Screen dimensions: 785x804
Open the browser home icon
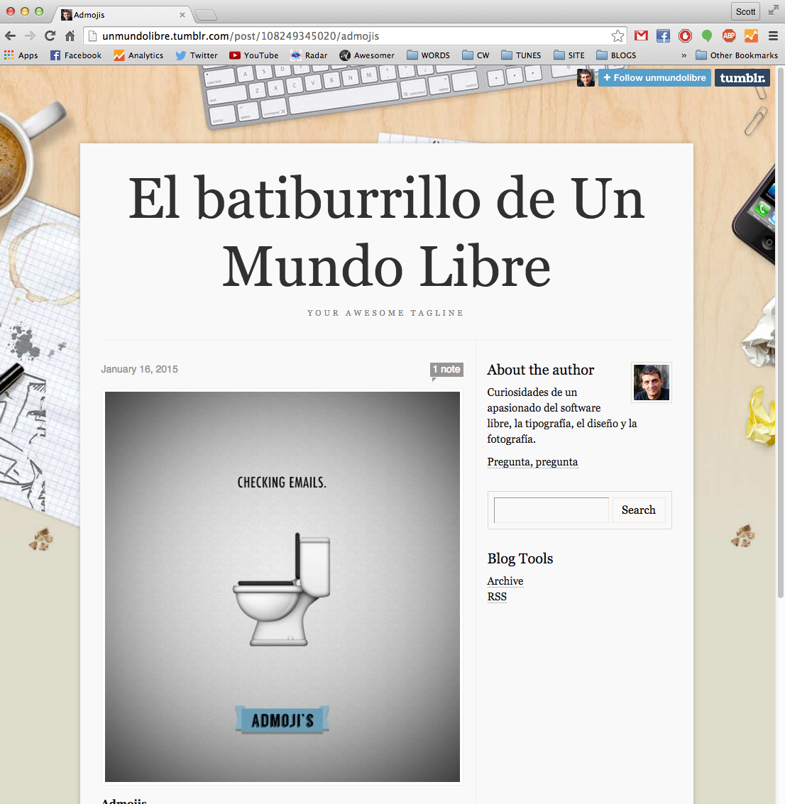pos(70,36)
